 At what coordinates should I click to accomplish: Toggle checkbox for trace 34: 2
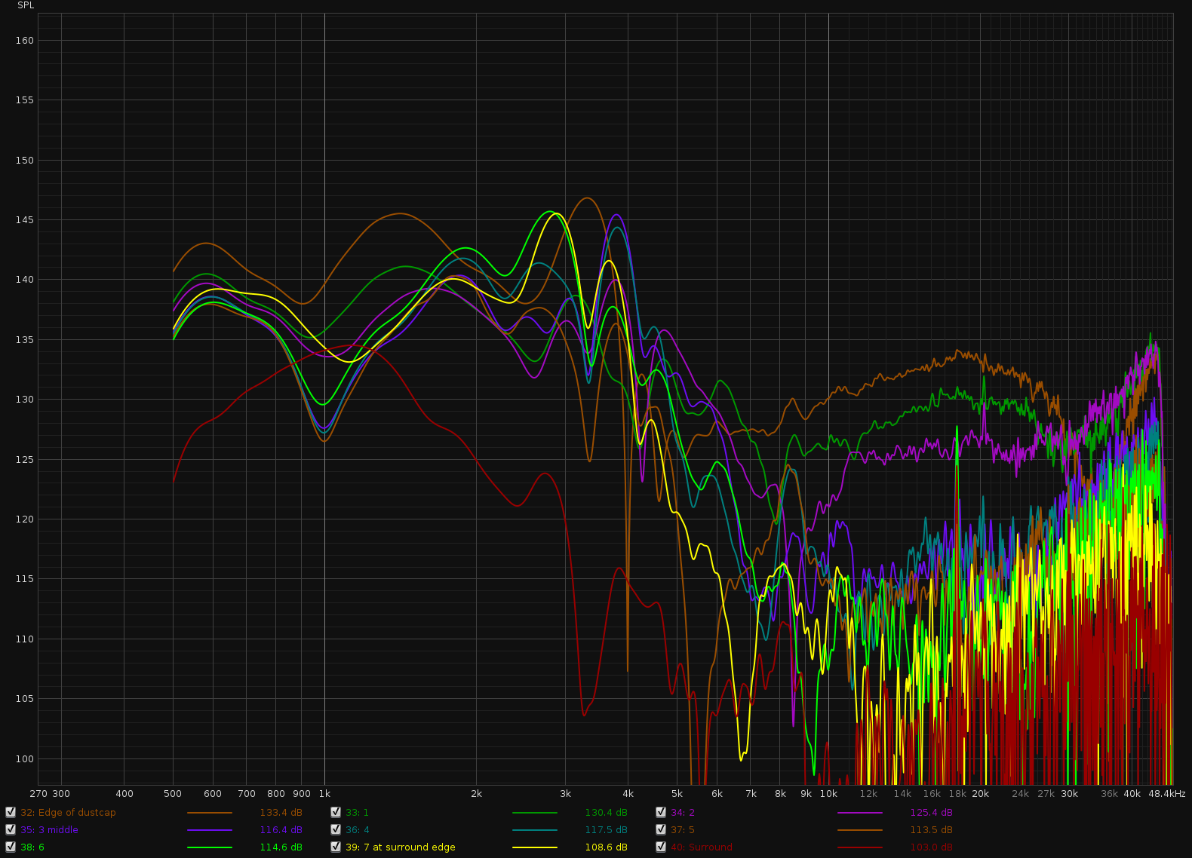[x=661, y=812]
